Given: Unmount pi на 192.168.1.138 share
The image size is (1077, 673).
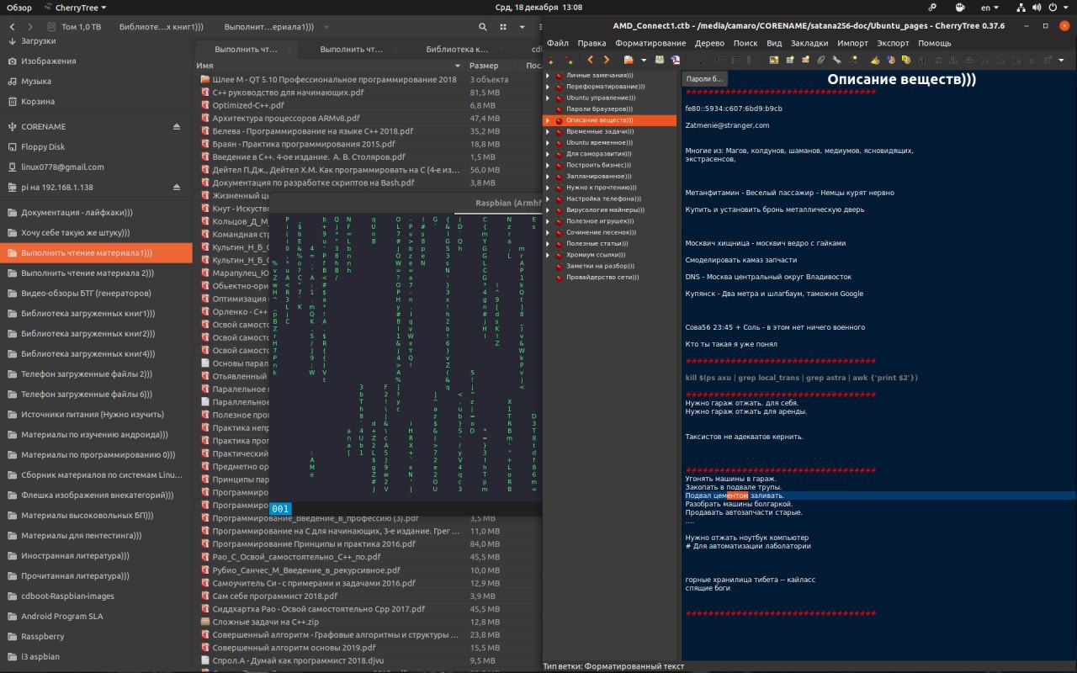Looking at the screenshot, I should [177, 187].
